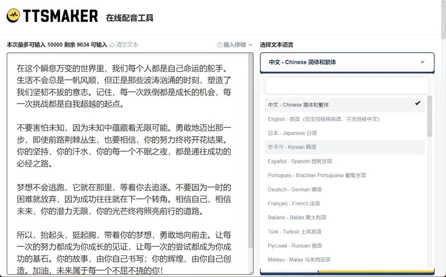Image resolution: width=446 pixels, height=277 pixels.
Task: Collapse the Chinese language combo box
Action: coord(347,62)
